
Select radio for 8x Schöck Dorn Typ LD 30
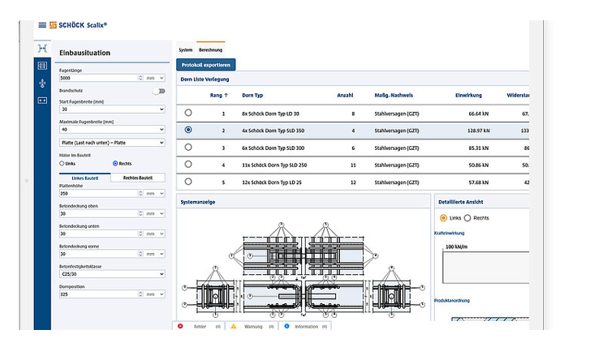click(x=189, y=114)
